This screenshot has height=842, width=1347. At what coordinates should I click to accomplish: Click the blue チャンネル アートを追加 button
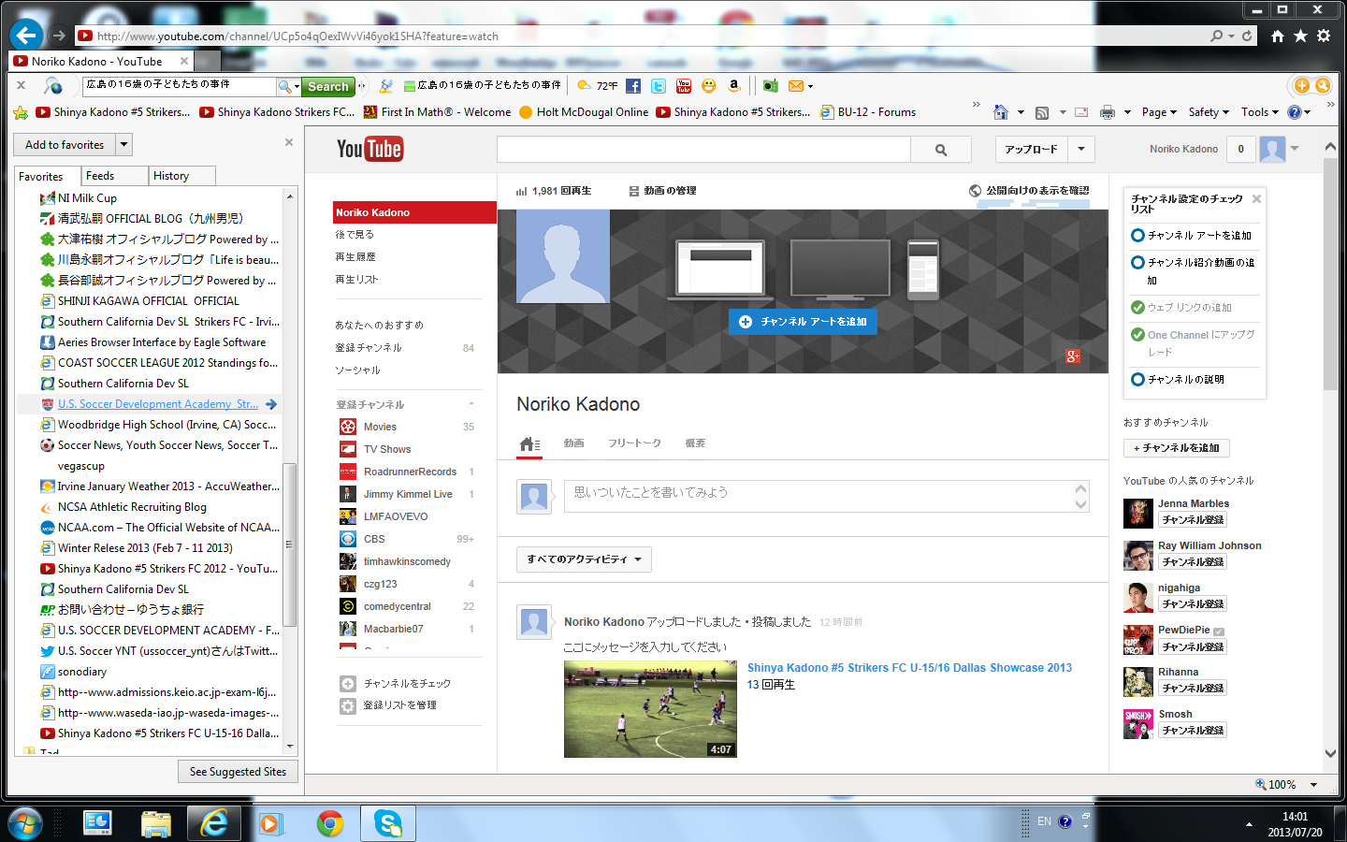tap(803, 322)
